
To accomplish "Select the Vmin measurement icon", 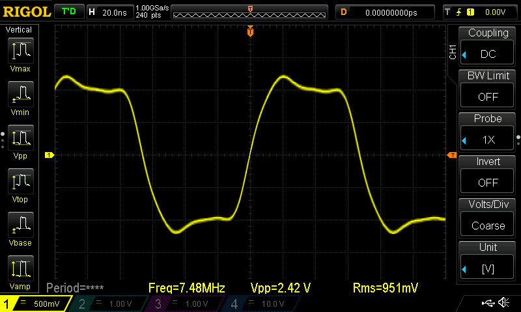I will click(21, 94).
